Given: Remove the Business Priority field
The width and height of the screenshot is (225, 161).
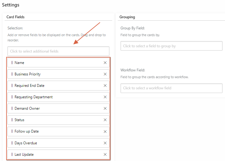Looking at the screenshot, I should click(x=105, y=74).
